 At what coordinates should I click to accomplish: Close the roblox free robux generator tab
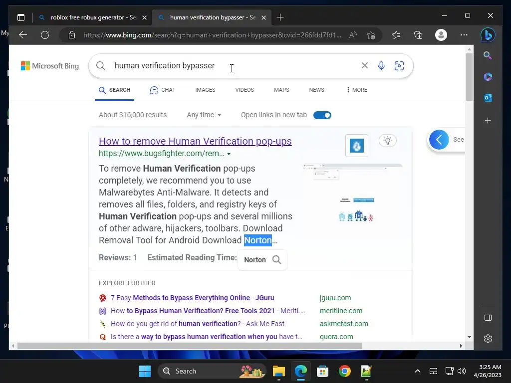coord(144,17)
